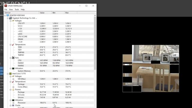192x108 pixels.
Task: Expand the Cores (Max) temperature entry
Action: (13, 87)
